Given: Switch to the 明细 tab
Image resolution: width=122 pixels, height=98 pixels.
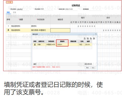Looking at the screenshot, I should [x=8, y=12].
